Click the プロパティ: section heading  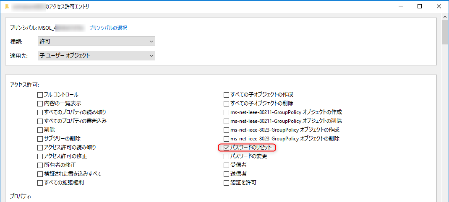pyautogui.click(x=20, y=196)
